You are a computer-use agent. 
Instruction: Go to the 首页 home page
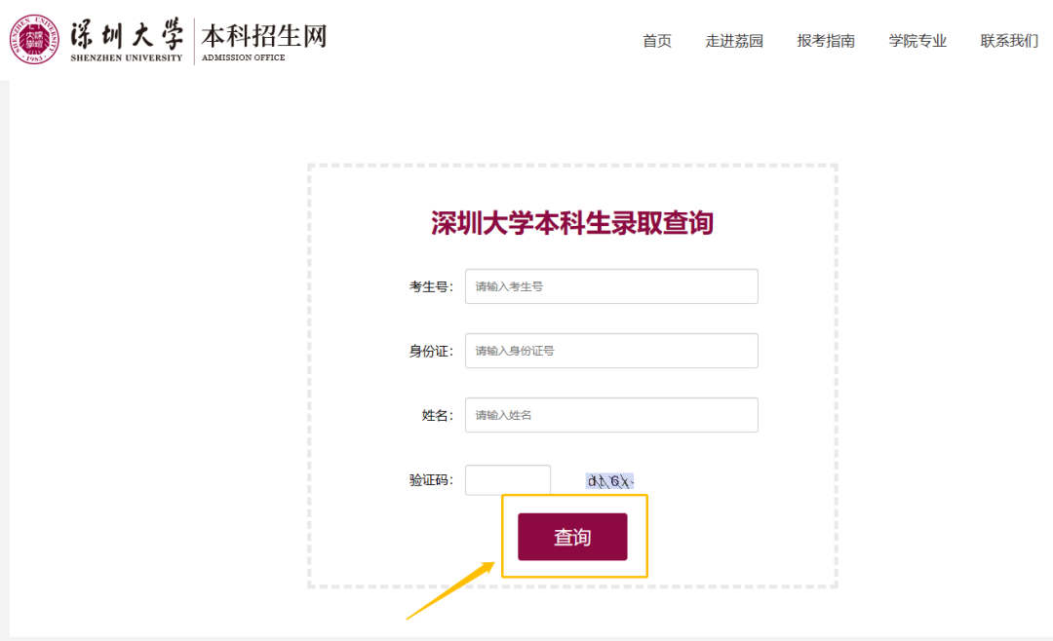[x=657, y=41]
